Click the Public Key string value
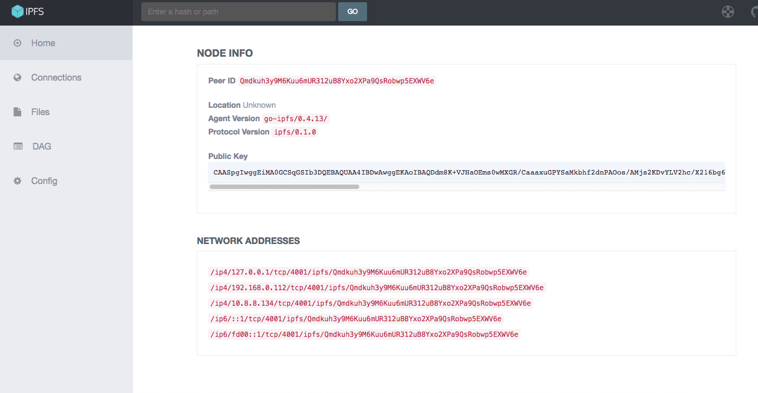 (x=467, y=172)
